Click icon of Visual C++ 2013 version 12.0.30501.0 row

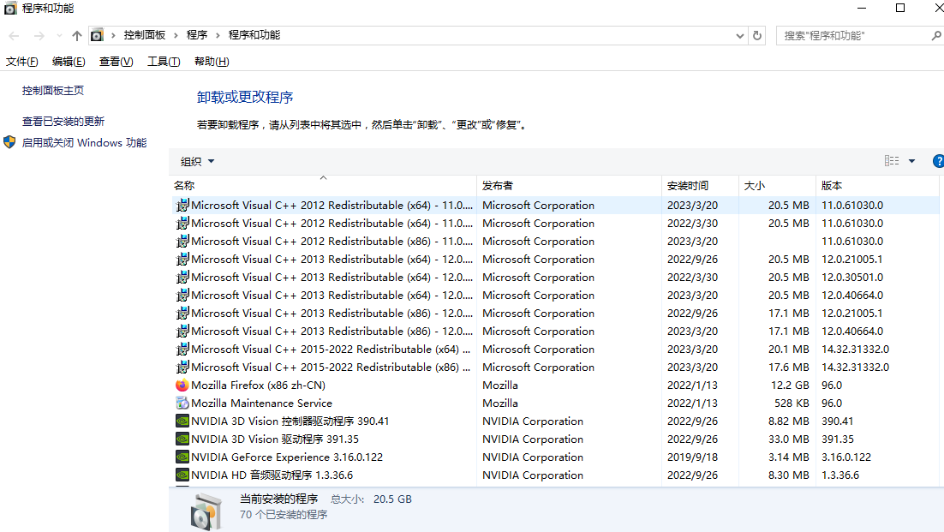182,278
